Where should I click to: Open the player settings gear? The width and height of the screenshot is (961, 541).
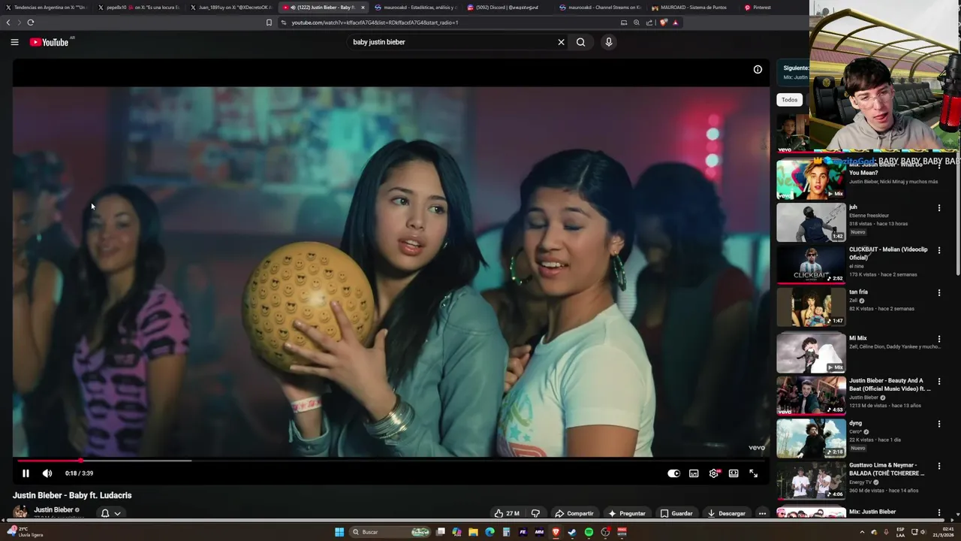pos(714,473)
